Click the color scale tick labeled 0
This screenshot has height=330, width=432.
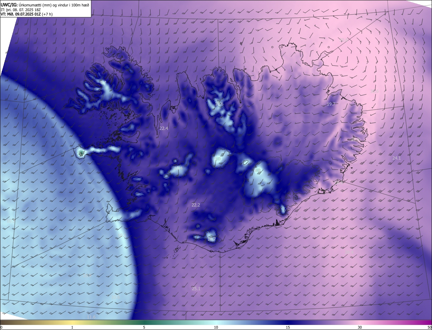(1, 327)
